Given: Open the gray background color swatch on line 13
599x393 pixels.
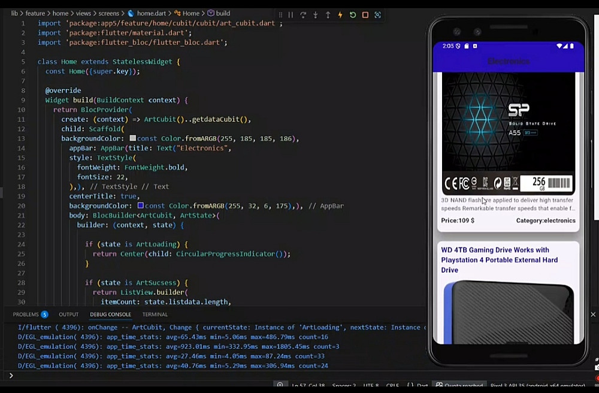Looking at the screenshot, I should click(x=132, y=138).
